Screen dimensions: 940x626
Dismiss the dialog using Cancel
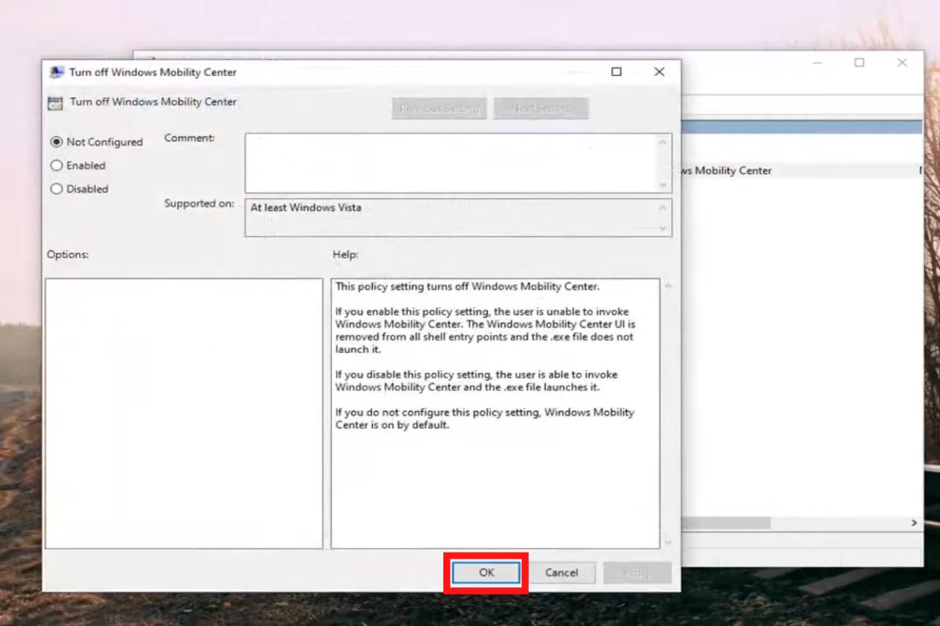tap(562, 572)
